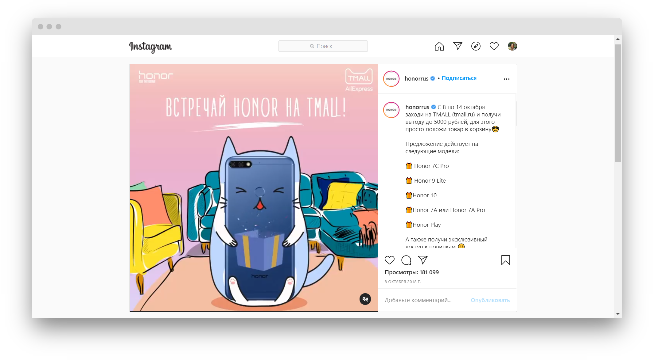Click the Honor Play text
The width and height of the screenshot is (654, 364).
(x=427, y=225)
